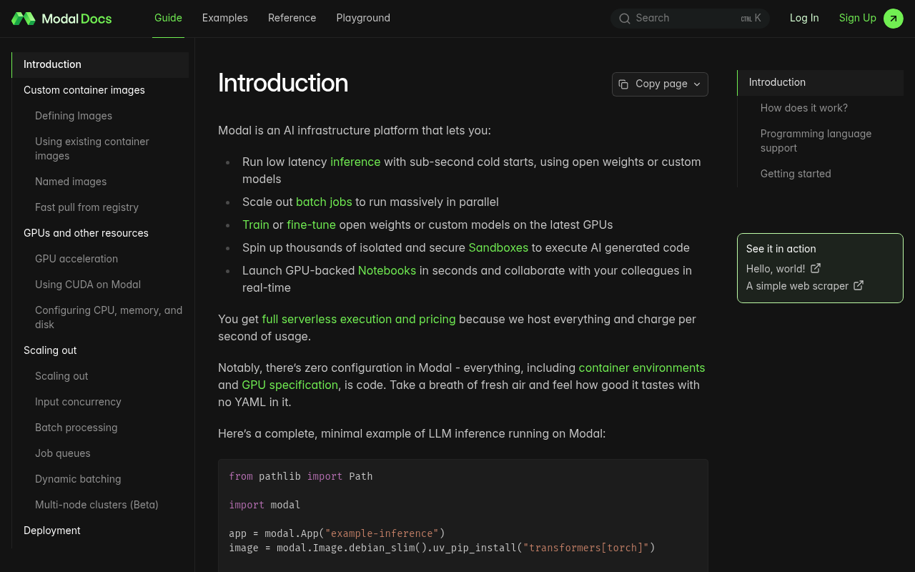Click the Copy page button
This screenshot has width=915, height=572.
[660, 84]
